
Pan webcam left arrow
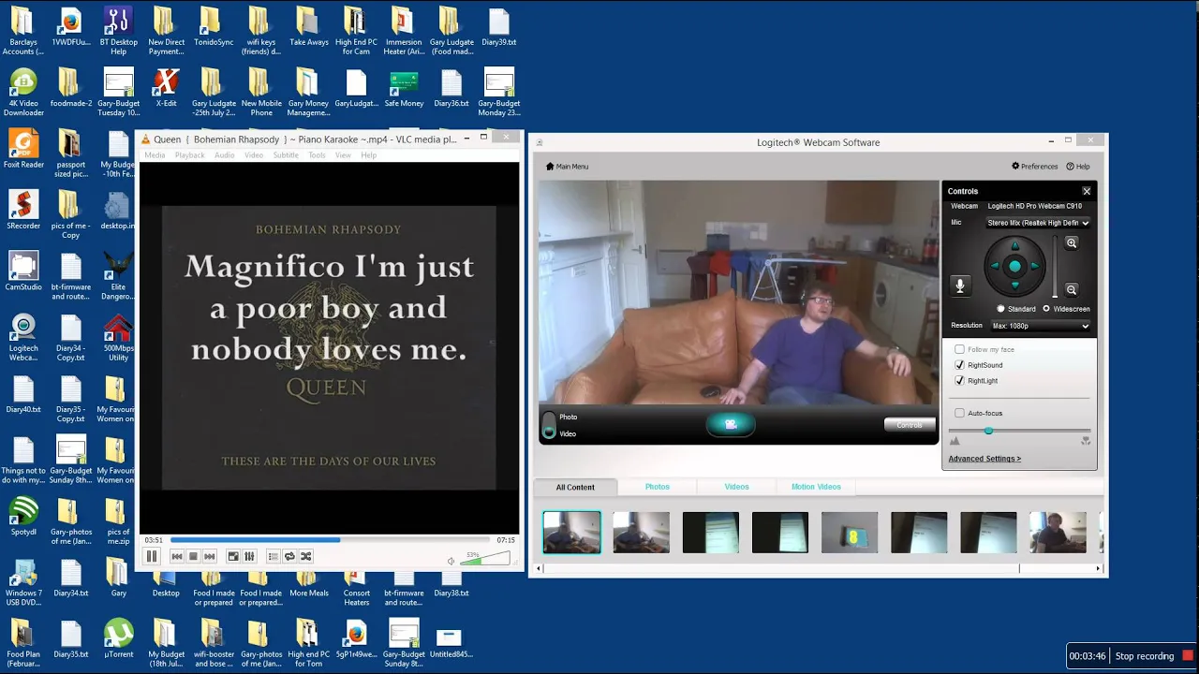click(x=995, y=266)
